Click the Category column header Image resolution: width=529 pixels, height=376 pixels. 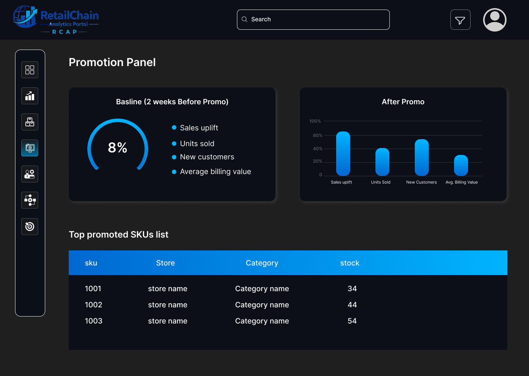262,263
